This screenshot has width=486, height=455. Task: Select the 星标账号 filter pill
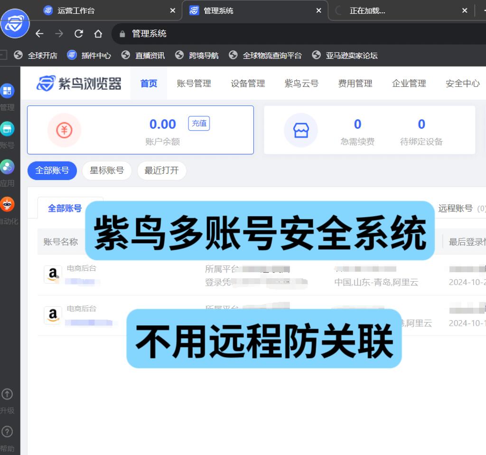tap(107, 171)
